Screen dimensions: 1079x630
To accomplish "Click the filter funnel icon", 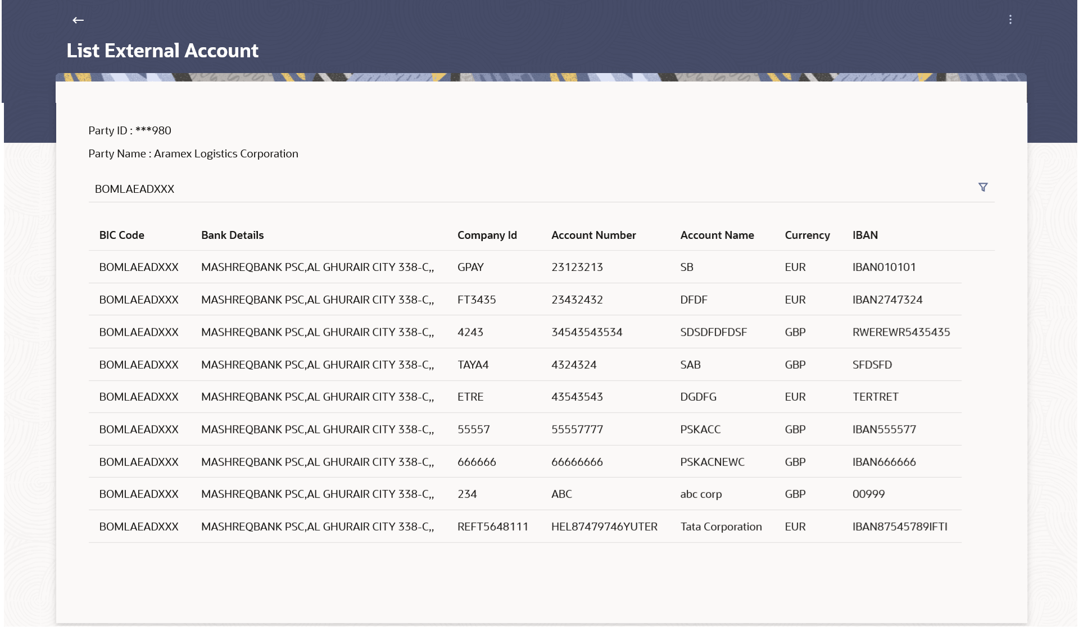I will click(x=982, y=187).
